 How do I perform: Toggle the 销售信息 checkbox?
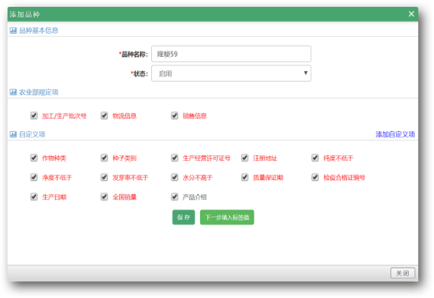[x=175, y=116]
